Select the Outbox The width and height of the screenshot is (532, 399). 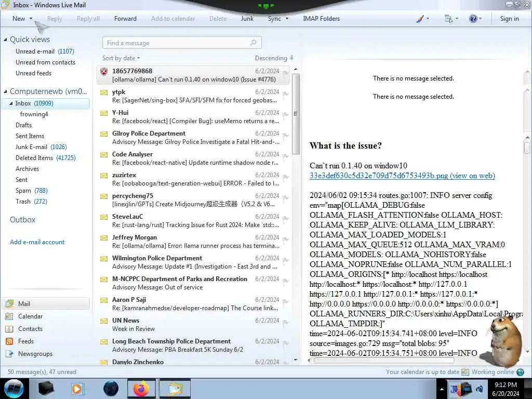(x=22, y=220)
